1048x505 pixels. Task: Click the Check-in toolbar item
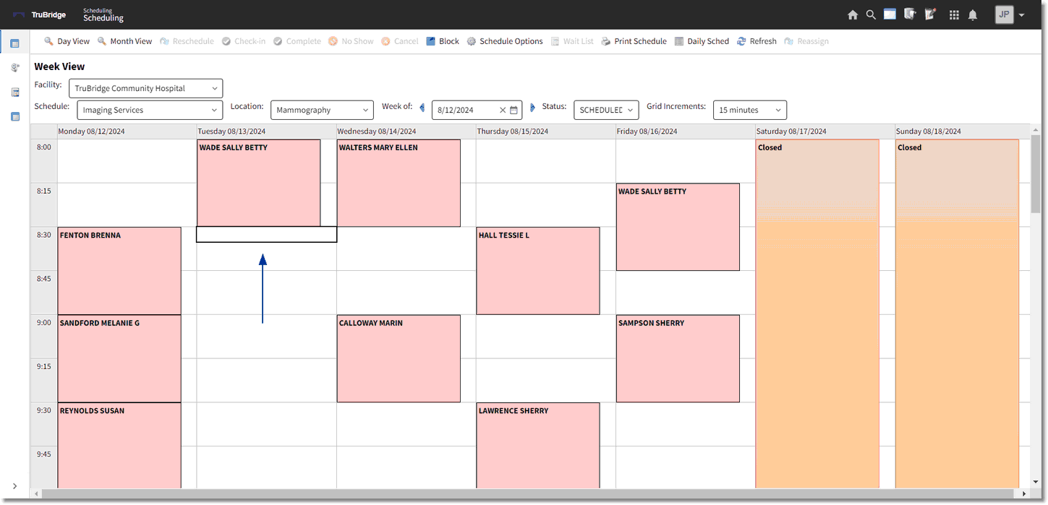[x=244, y=41]
